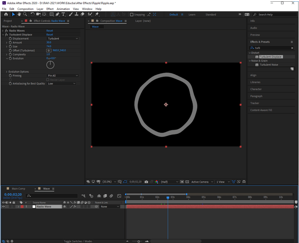
Task: Click the Home icon in the toolbar
Action: click(x=6, y=14)
